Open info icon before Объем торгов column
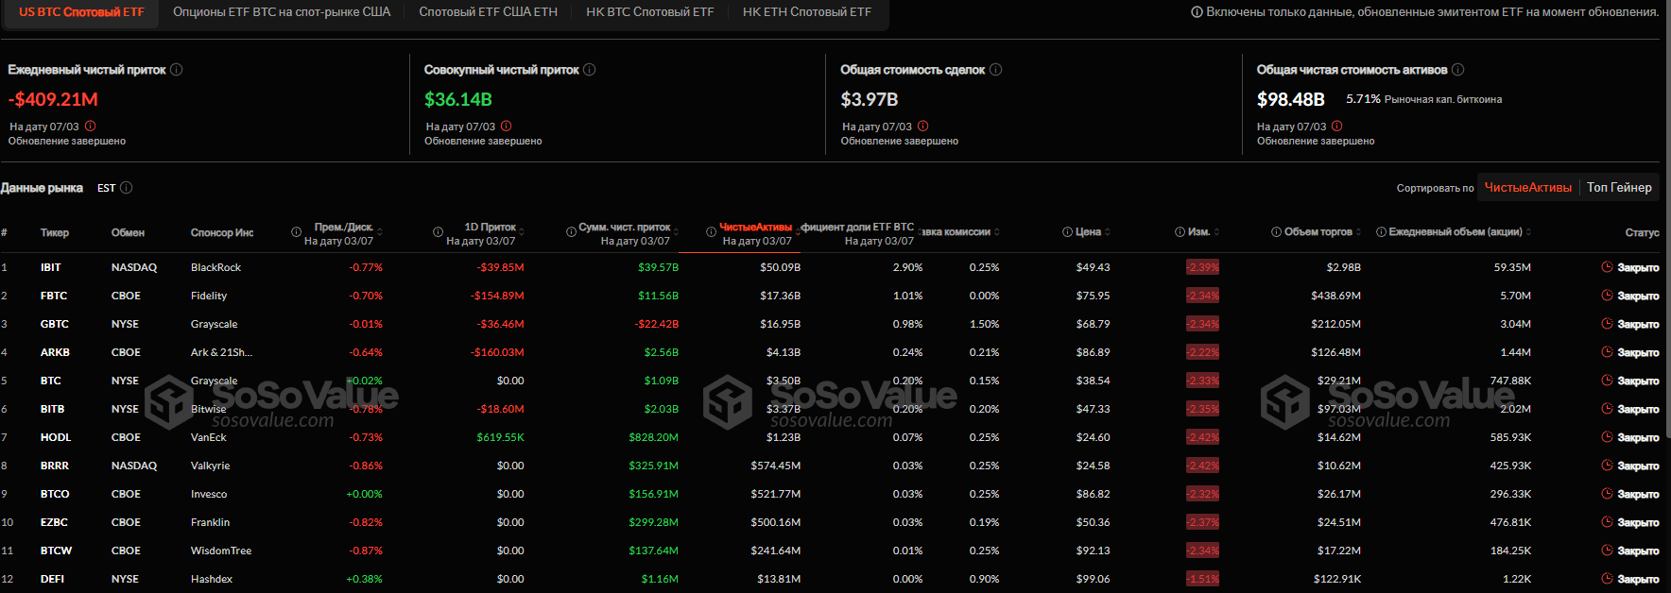Viewport: 1671px width, 593px height. (1277, 232)
